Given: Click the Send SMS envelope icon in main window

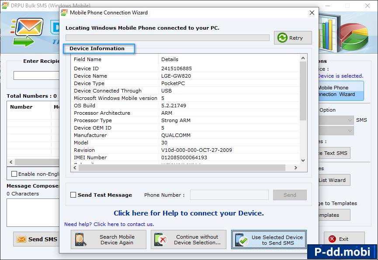Looking at the screenshot, I should click(x=21, y=239).
